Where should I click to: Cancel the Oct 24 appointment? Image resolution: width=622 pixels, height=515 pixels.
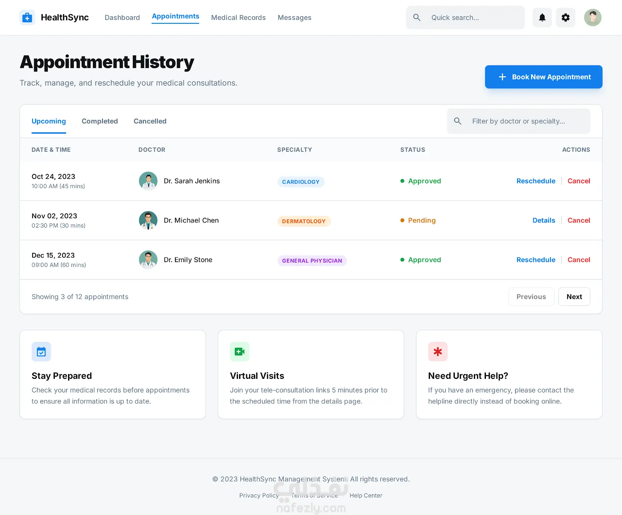point(579,181)
